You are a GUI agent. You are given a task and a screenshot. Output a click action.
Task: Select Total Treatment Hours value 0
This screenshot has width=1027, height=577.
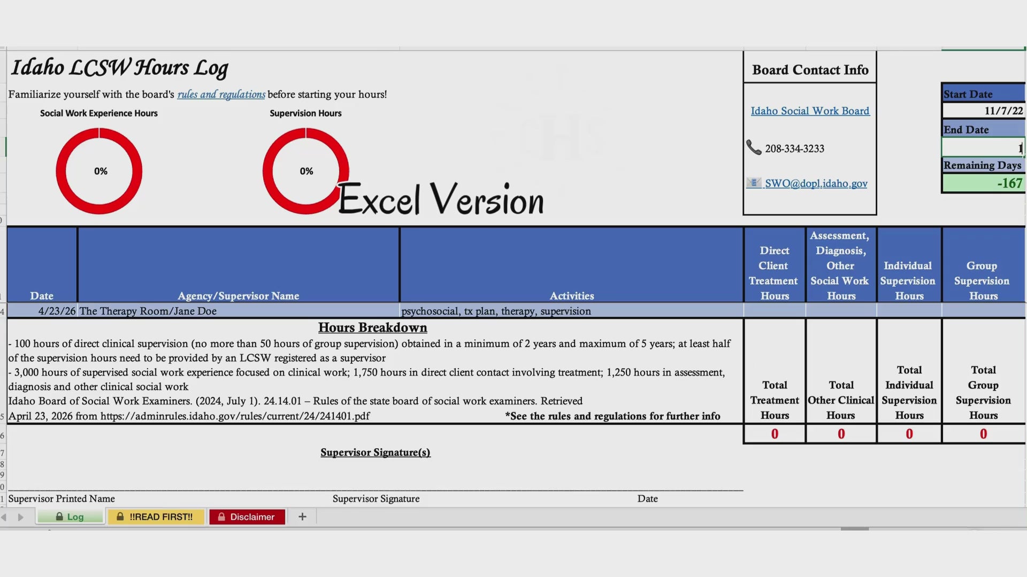[775, 434]
